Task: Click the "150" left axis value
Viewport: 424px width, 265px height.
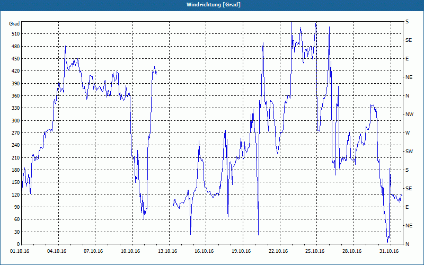Action: coord(16,182)
